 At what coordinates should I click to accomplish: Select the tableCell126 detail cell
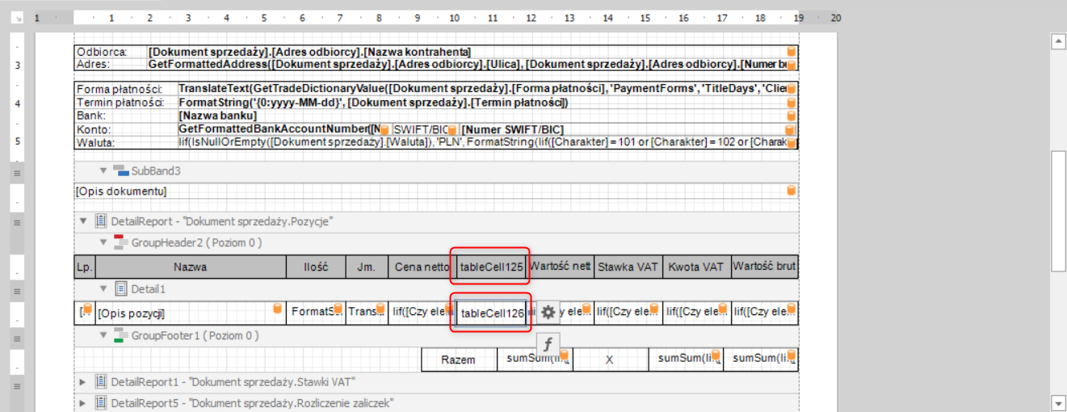(491, 313)
